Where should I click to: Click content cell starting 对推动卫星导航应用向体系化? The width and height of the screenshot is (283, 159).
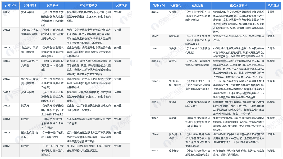pos(238,153)
